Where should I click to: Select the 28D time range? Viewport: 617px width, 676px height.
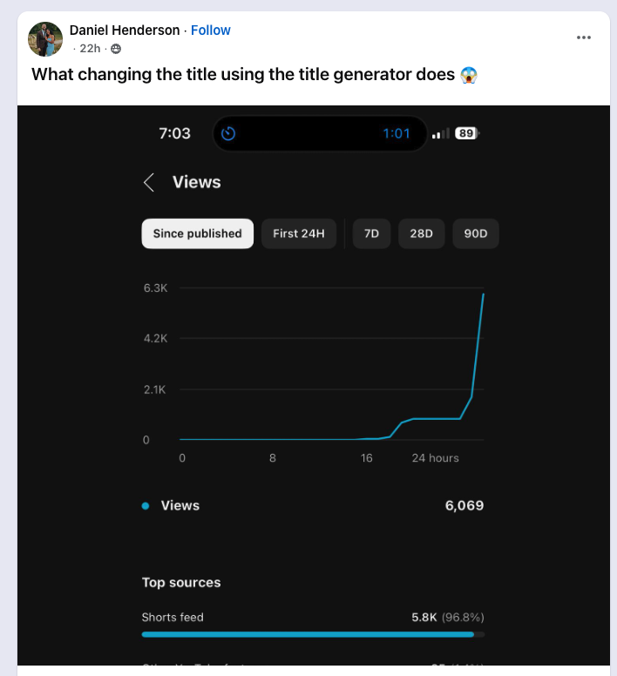(x=421, y=233)
